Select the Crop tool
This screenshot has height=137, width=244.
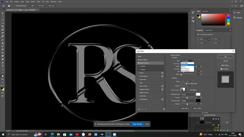click(x=3, y=26)
